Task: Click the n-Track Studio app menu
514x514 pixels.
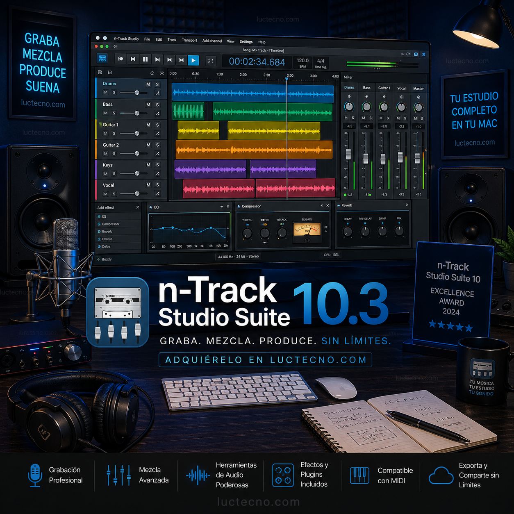Action: (x=126, y=39)
